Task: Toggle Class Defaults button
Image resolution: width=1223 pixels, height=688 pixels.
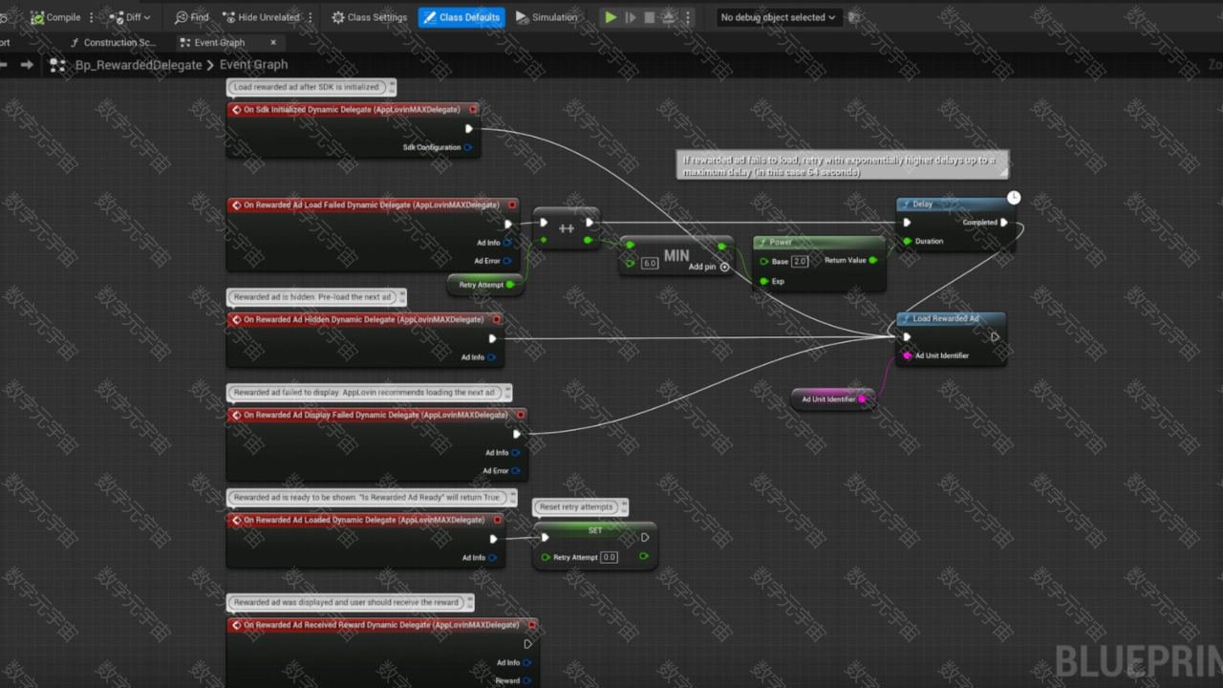Action: 461,17
